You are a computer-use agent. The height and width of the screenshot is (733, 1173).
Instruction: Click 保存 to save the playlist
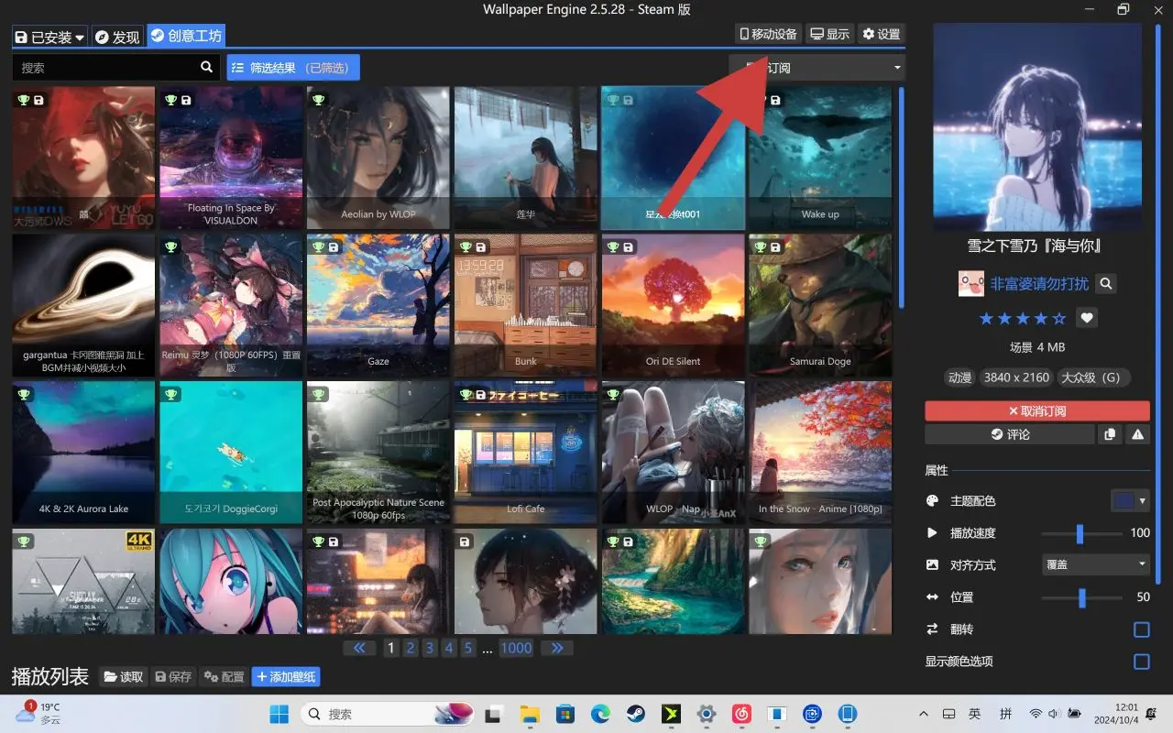click(x=173, y=677)
